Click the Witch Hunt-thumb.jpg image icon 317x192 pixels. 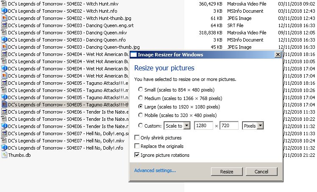4,18
